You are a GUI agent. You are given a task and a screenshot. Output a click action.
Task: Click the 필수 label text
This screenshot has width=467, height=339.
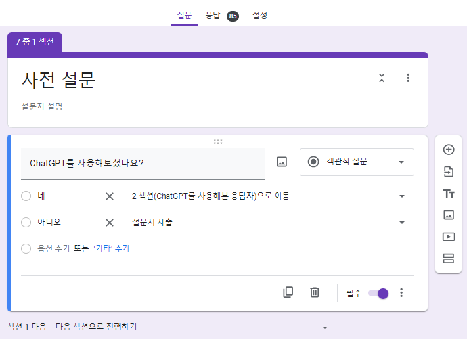click(354, 294)
